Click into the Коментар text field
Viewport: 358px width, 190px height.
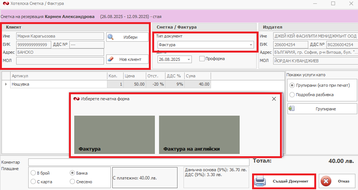[x=138, y=162]
